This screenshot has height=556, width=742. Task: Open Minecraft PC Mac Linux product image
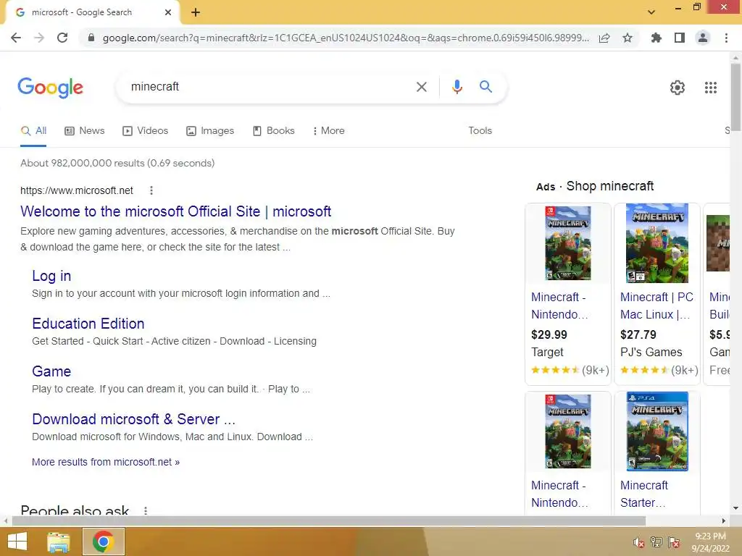[656, 243]
